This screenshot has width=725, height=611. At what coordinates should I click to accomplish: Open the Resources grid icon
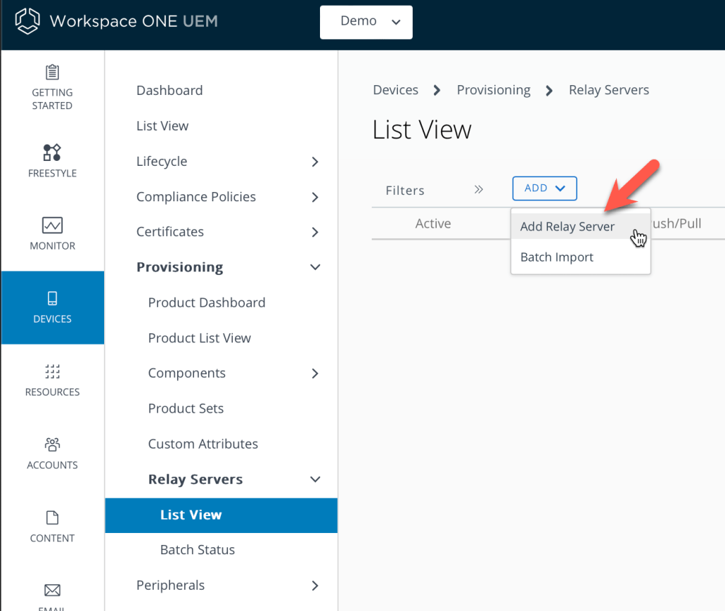52,371
